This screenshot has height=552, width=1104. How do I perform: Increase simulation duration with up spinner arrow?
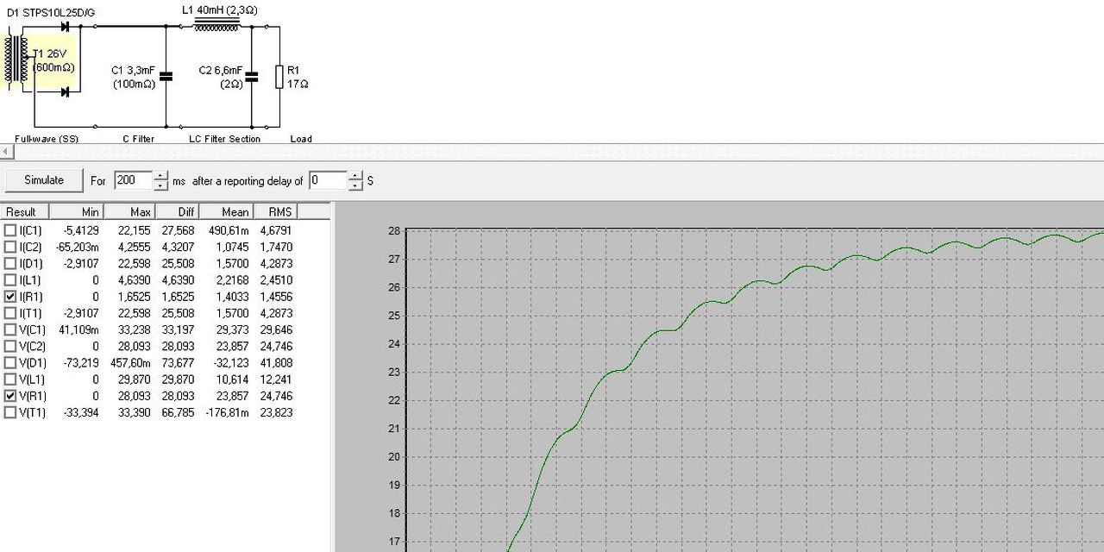tap(160, 176)
